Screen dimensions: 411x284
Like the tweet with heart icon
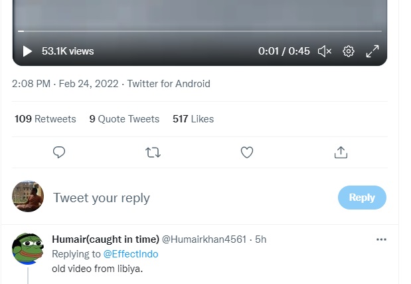[247, 152]
